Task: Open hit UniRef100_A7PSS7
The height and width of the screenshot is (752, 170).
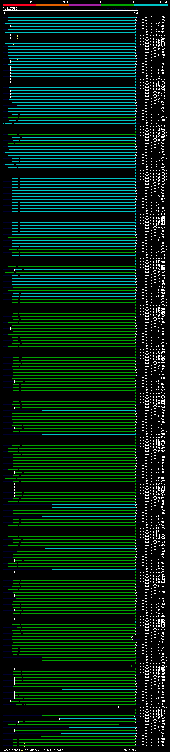Action: 152,17
